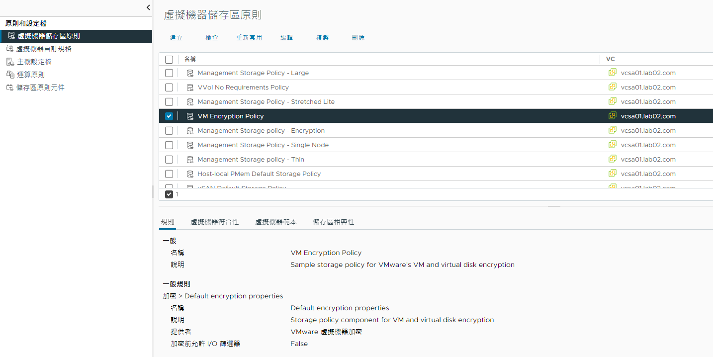
Task: Uncheck VM Encryption Policy checkbox
Action: click(169, 116)
